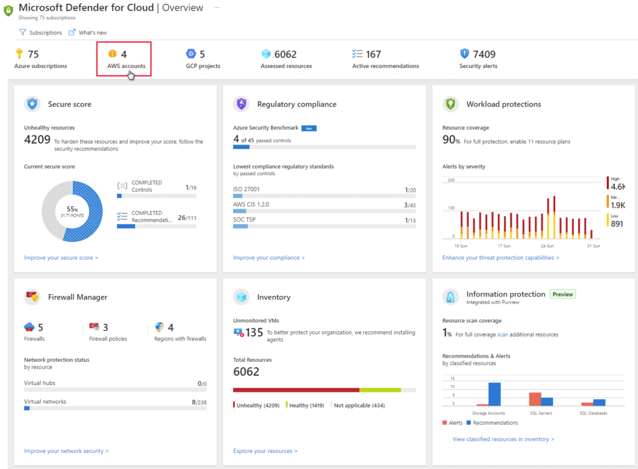Click the 4 AWS accounts count
Screen dimensions: 638x469
[124, 54]
